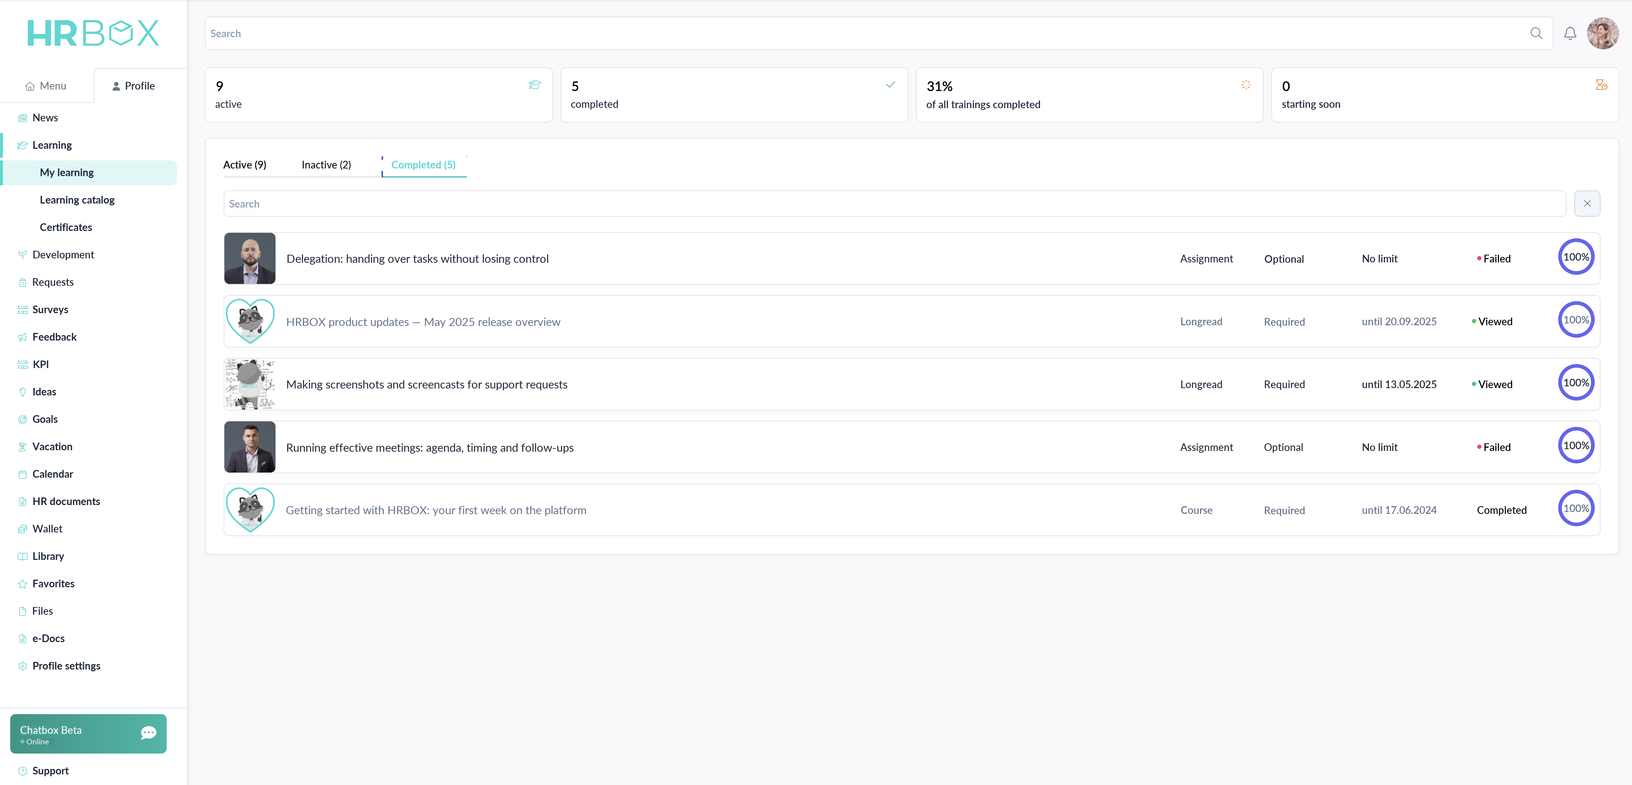Open the Surveys menu item
1632x785 pixels.
coord(50,310)
